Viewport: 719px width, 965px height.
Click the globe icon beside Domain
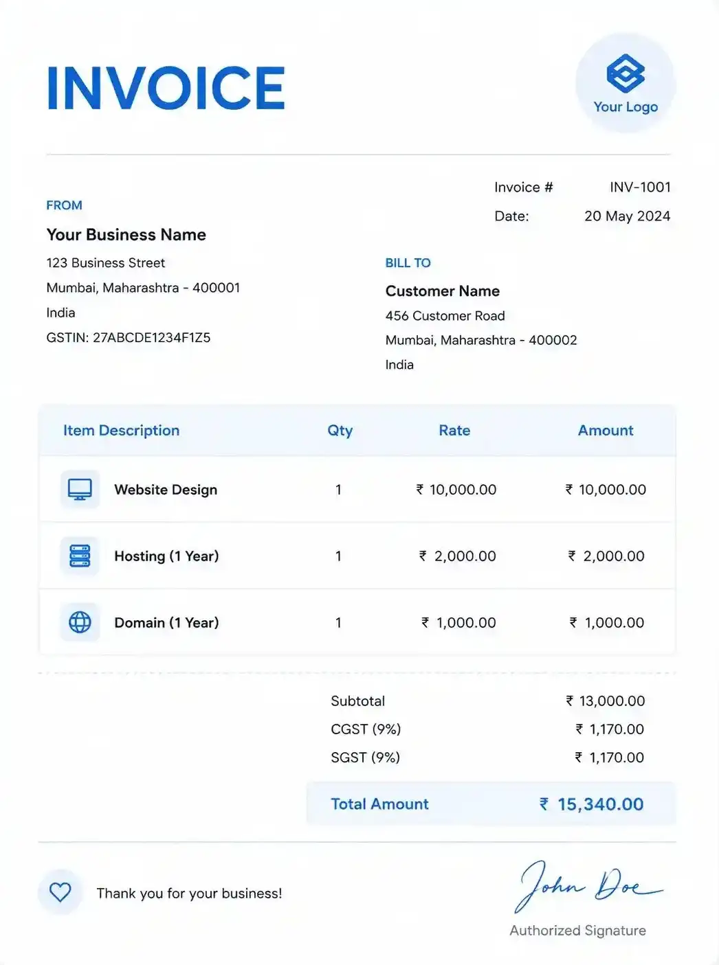click(80, 622)
